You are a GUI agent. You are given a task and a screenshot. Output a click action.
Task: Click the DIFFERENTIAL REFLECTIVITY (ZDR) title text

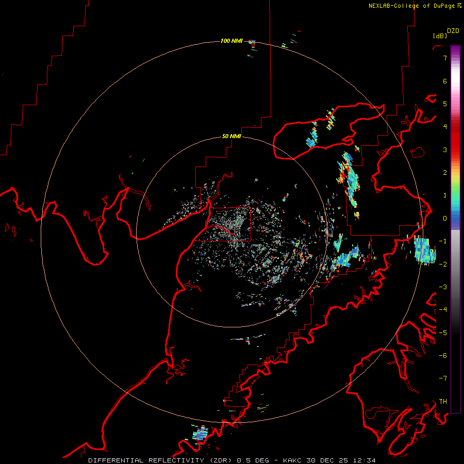pyautogui.click(x=161, y=460)
